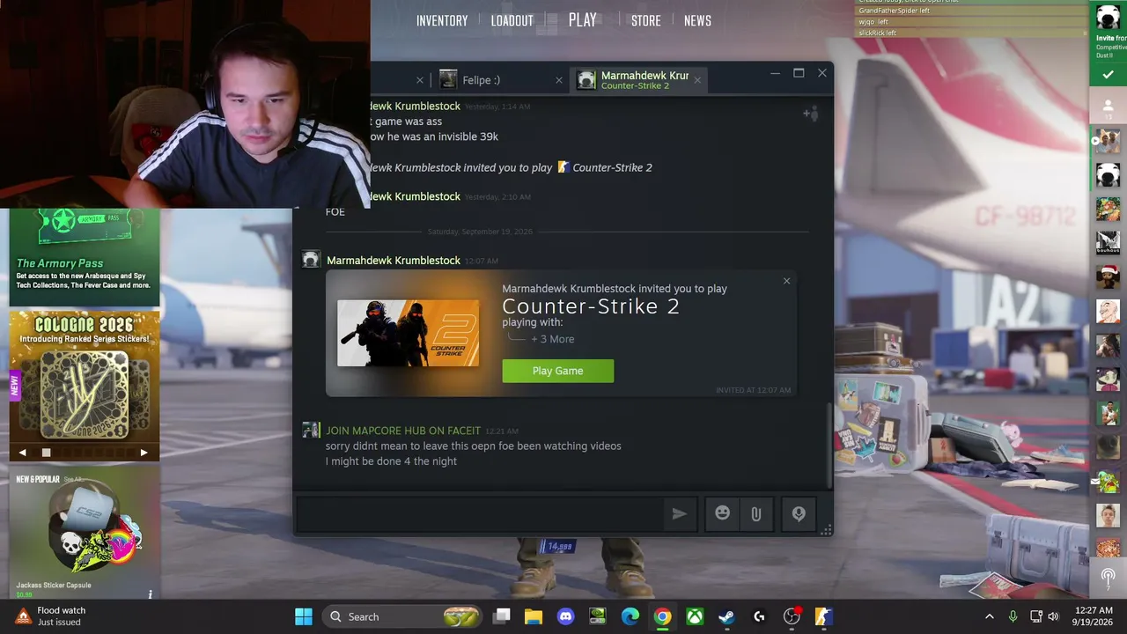Open Google Chrome from the taskbar
The image size is (1127, 634).
[662, 616]
